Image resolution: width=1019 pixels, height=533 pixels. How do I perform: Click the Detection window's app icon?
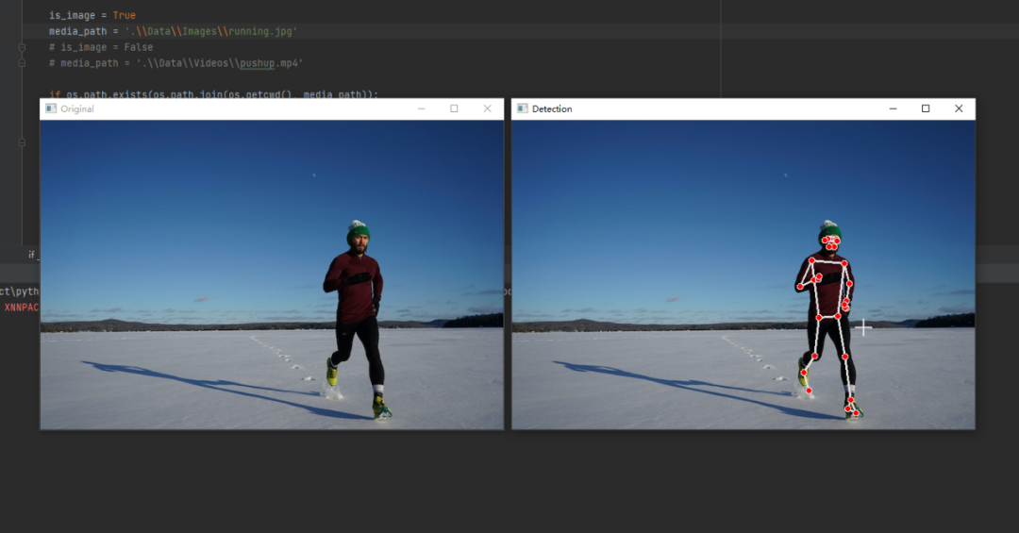523,108
